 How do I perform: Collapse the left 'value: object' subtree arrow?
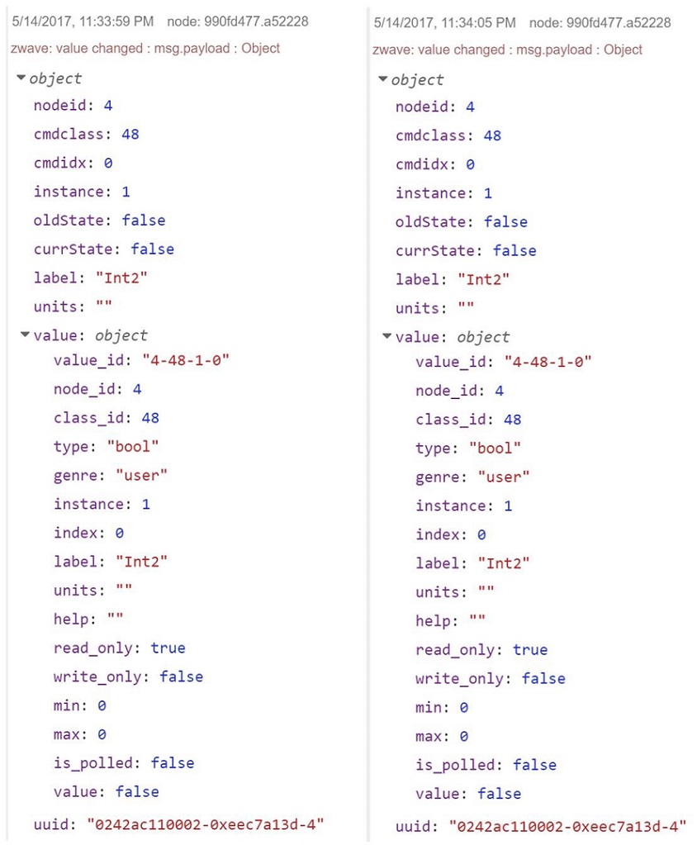pos(25,335)
